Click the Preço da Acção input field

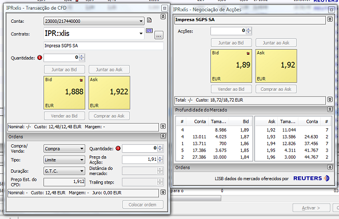click(x=139, y=160)
